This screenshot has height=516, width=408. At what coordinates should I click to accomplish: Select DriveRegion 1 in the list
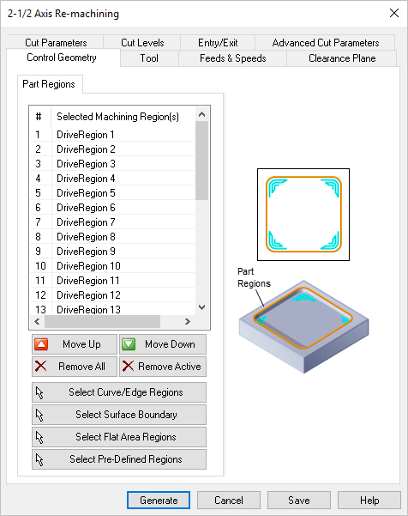112,135
